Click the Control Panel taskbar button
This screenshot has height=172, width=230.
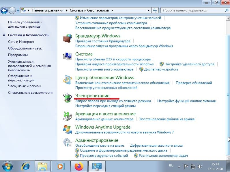(x=97, y=167)
